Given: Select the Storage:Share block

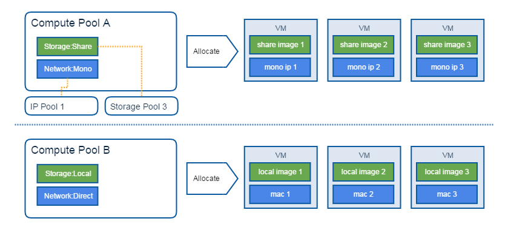Looking at the screenshot, I should click(x=67, y=47).
